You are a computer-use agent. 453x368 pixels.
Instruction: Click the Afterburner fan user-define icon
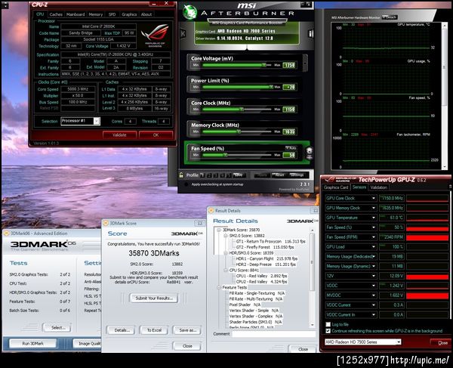[x=310, y=153]
